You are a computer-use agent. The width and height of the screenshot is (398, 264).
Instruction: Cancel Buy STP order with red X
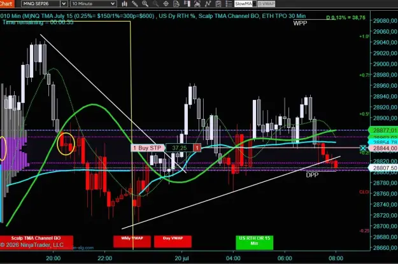[197, 148]
